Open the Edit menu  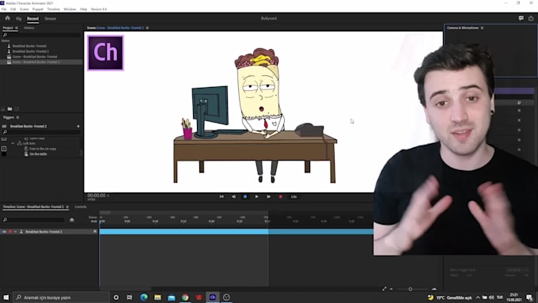(x=13, y=9)
